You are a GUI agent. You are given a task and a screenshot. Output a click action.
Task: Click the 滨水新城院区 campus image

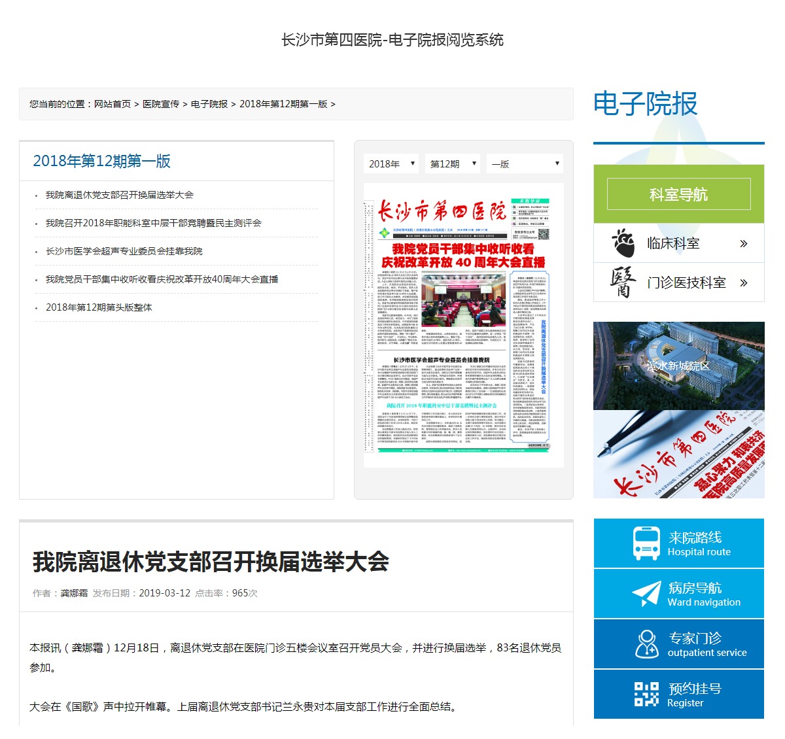point(678,366)
